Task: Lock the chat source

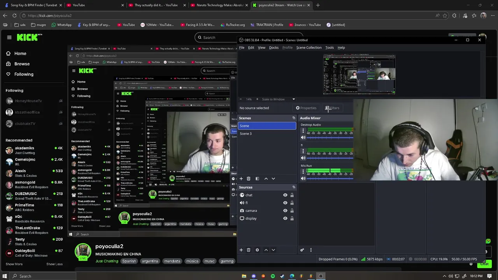Action: click(292, 195)
